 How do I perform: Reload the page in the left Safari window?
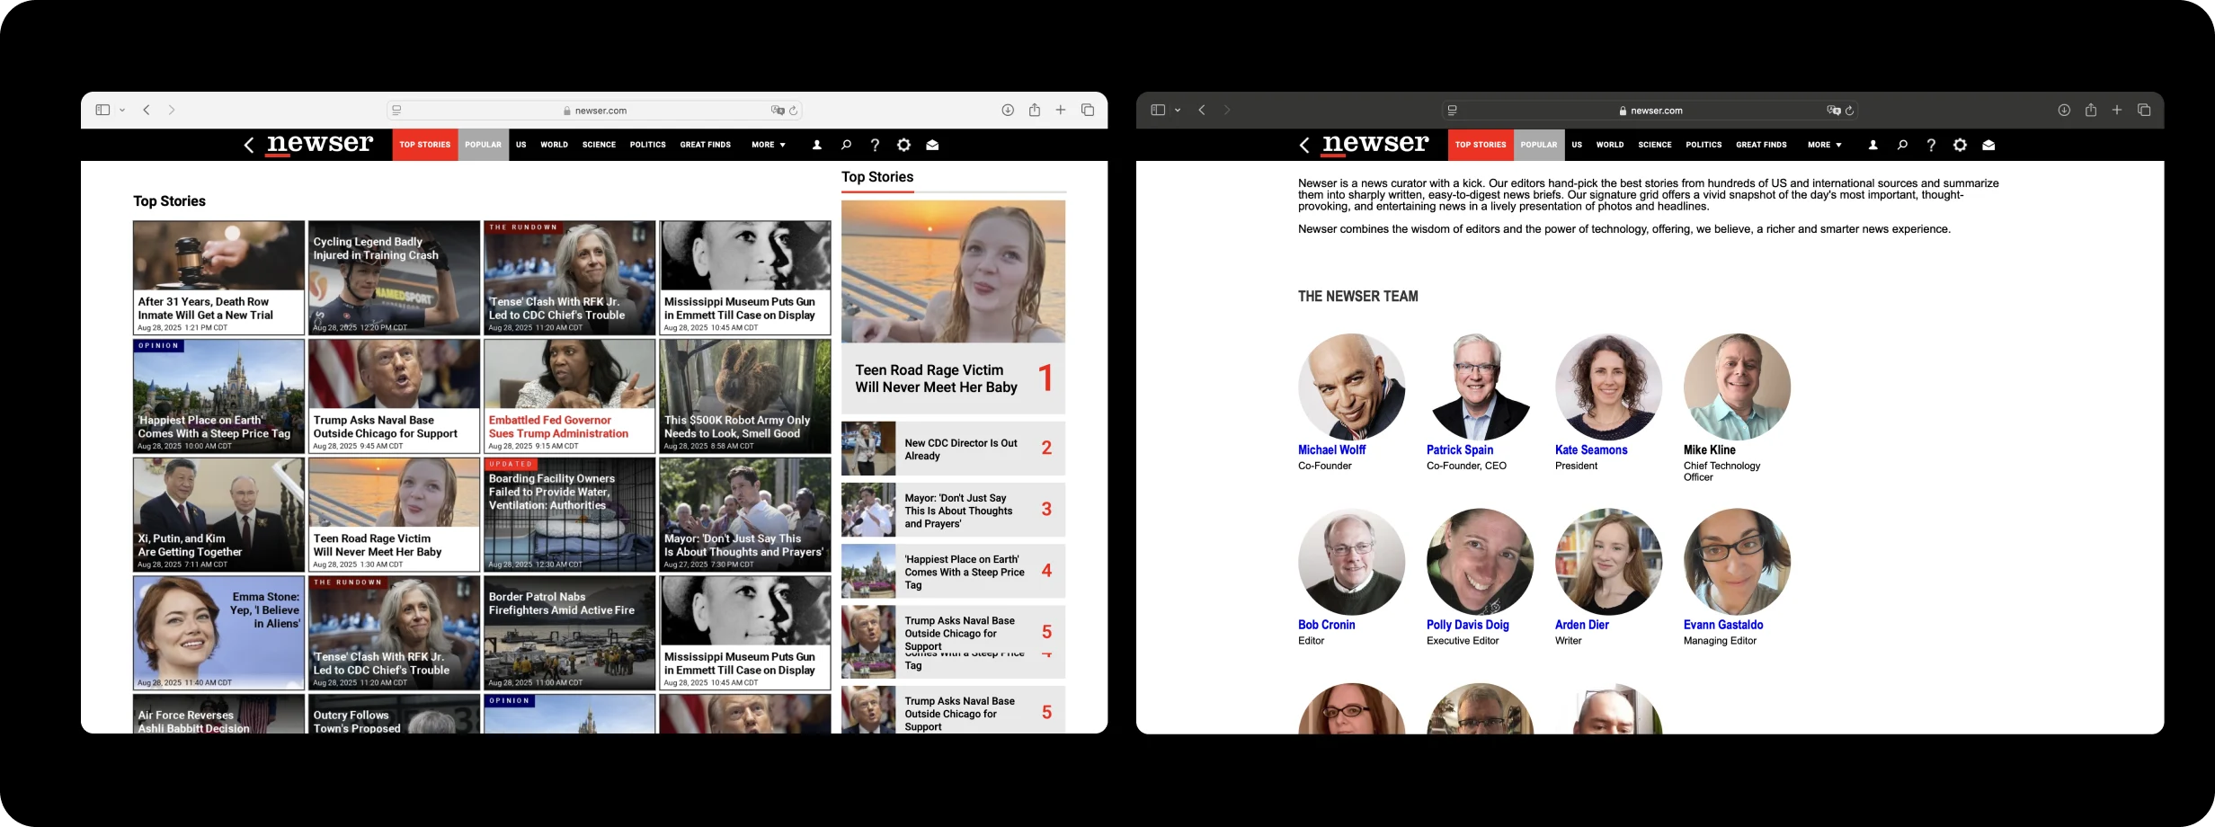(x=793, y=111)
